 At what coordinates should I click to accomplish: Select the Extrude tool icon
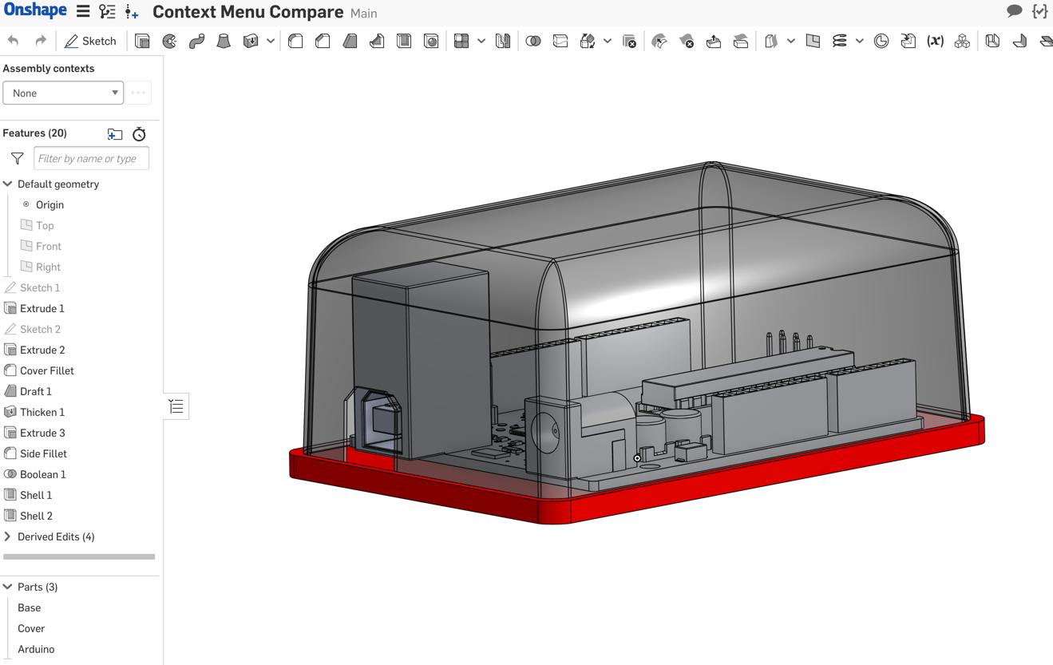tap(142, 41)
